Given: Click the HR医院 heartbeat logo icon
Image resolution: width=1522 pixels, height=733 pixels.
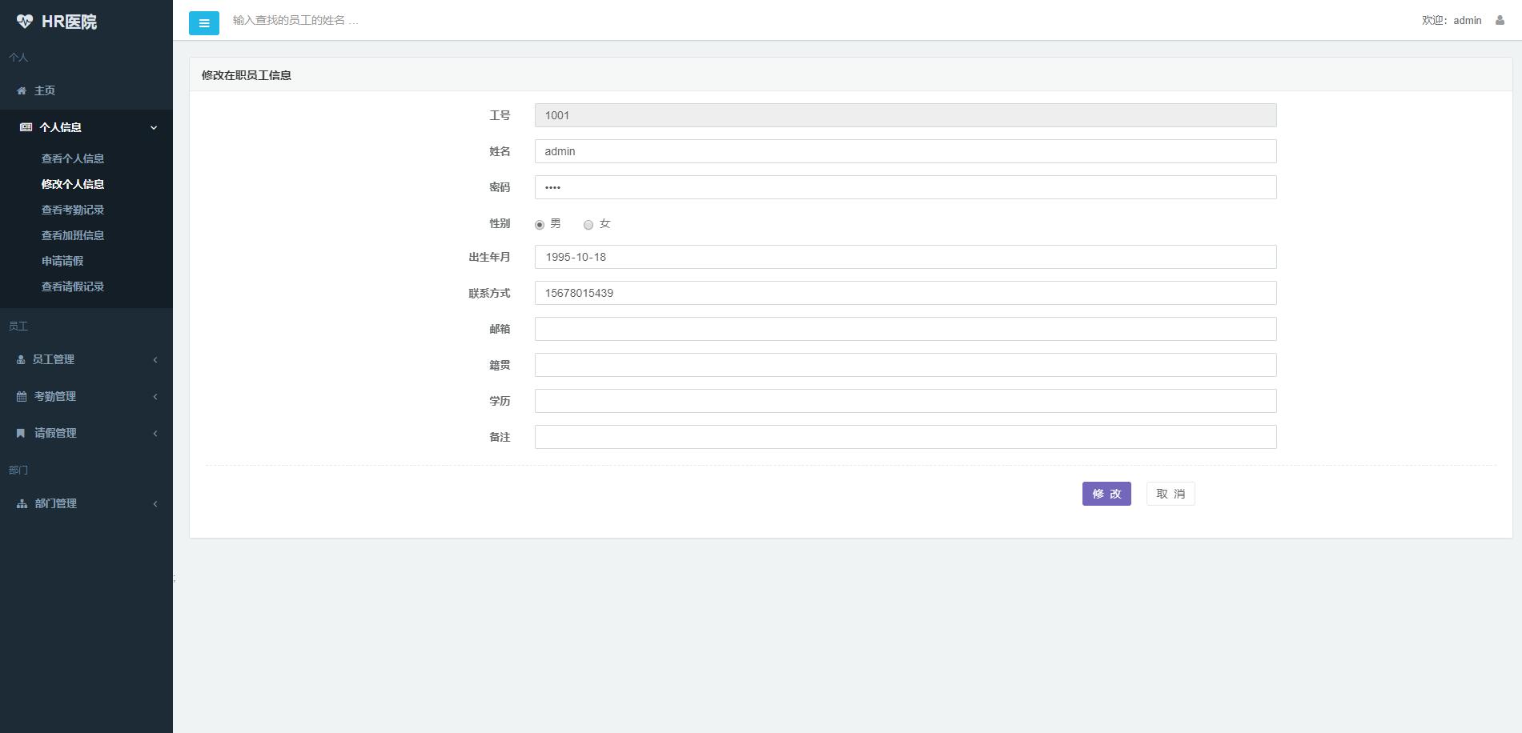Looking at the screenshot, I should (x=25, y=22).
